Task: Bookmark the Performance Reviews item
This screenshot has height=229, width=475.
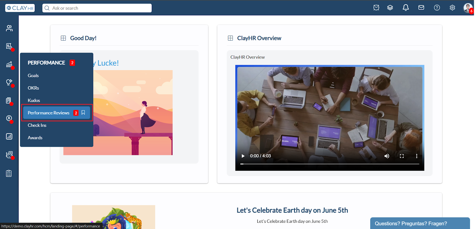Action: (83, 112)
